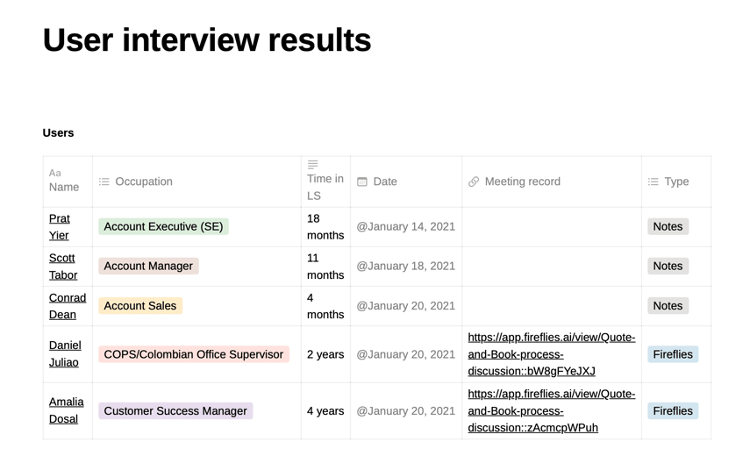Screen dimensions: 750x463
Task: Click the January 18, 2021 date cell
Action: tap(405, 267)
